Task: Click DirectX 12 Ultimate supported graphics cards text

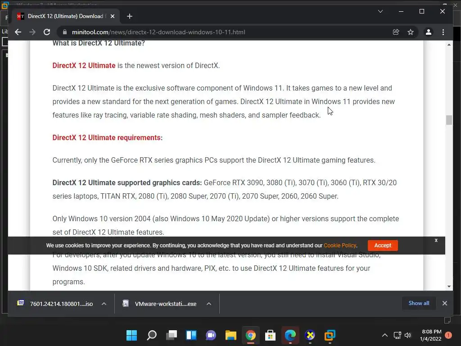Action: 127,183
